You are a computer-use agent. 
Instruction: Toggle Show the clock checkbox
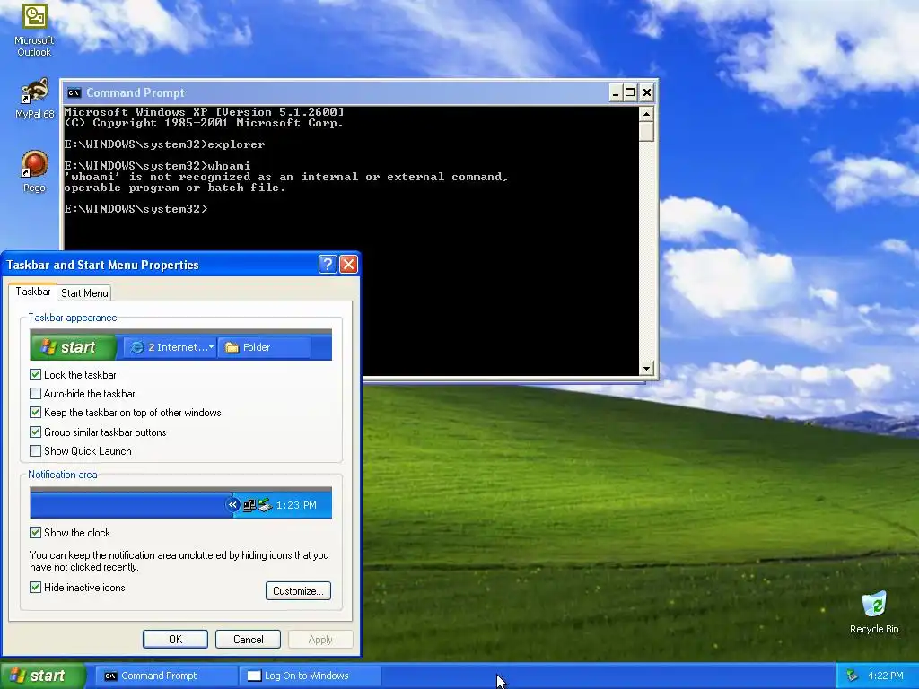pyautogui.click(x=35, y=532)
